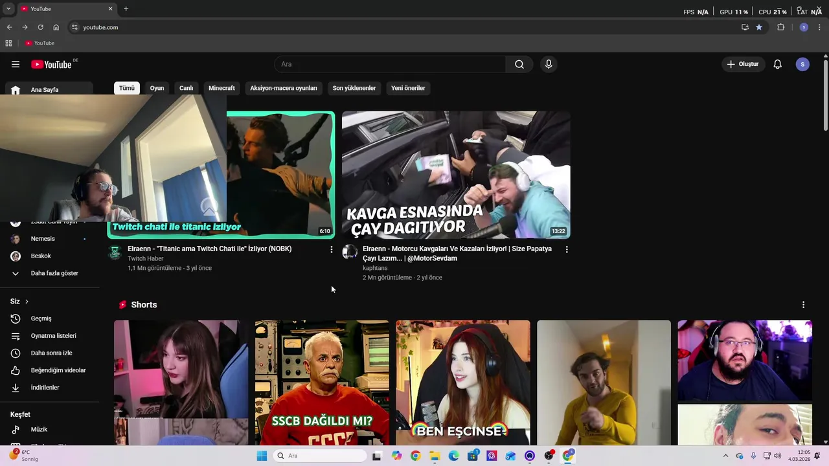Open the YouTube bookmark in bookmarks bar

(x=40, y=43)
